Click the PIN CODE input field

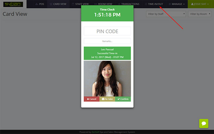[x=107, y=31]
